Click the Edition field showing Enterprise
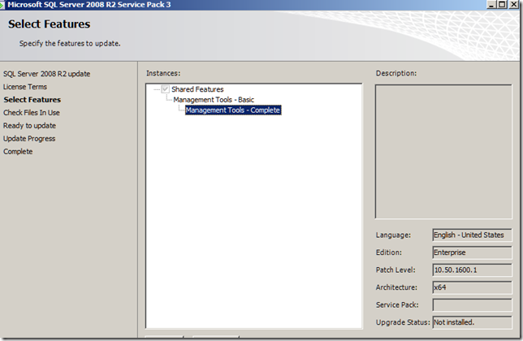The image size is (523, 341). [472, 253]
